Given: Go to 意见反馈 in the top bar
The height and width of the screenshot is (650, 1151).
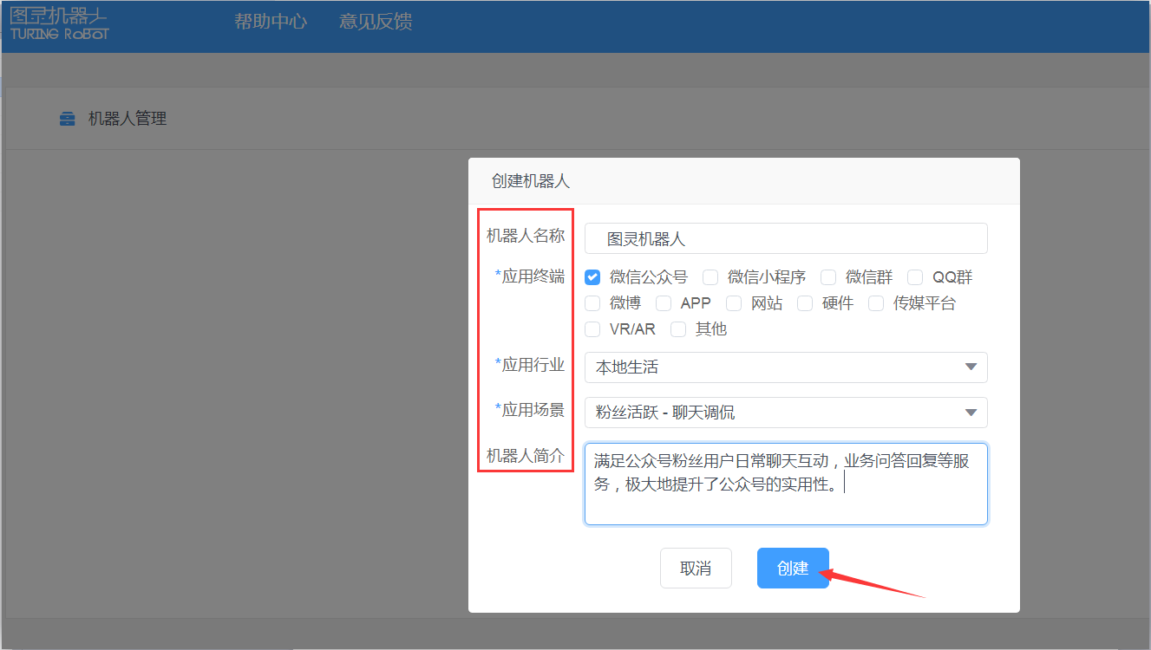Looking at the screenshot, I should 376,22.
